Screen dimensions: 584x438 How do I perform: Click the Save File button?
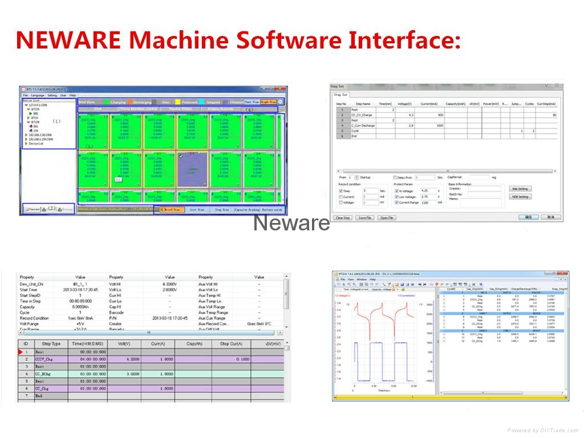(x=364, y=218)
